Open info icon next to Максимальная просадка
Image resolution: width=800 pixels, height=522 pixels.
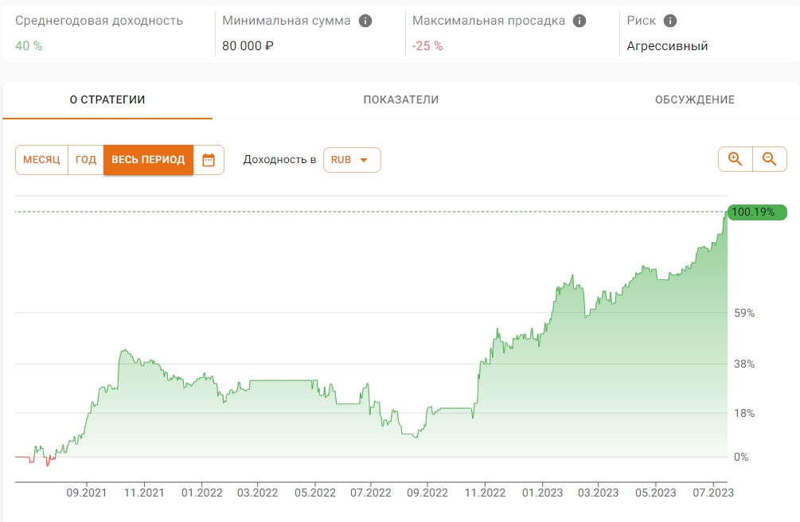(579, 21)
